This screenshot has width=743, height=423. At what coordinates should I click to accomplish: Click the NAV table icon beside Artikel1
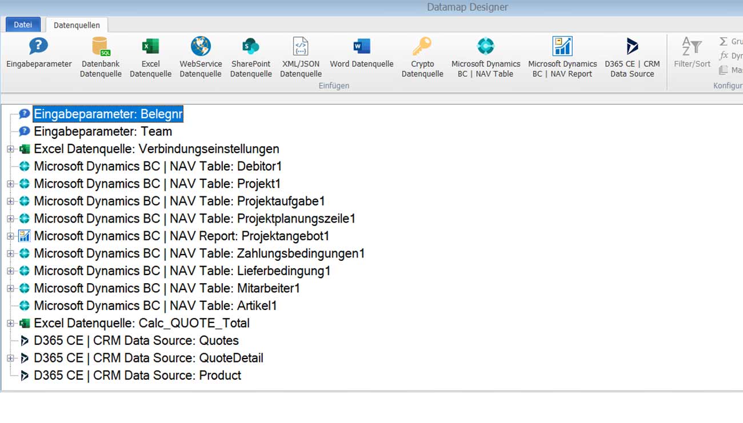24,305
